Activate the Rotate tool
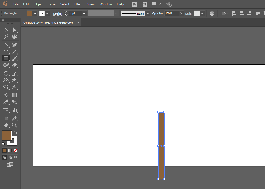The image size is (265, 189). [x=6, y=73]
